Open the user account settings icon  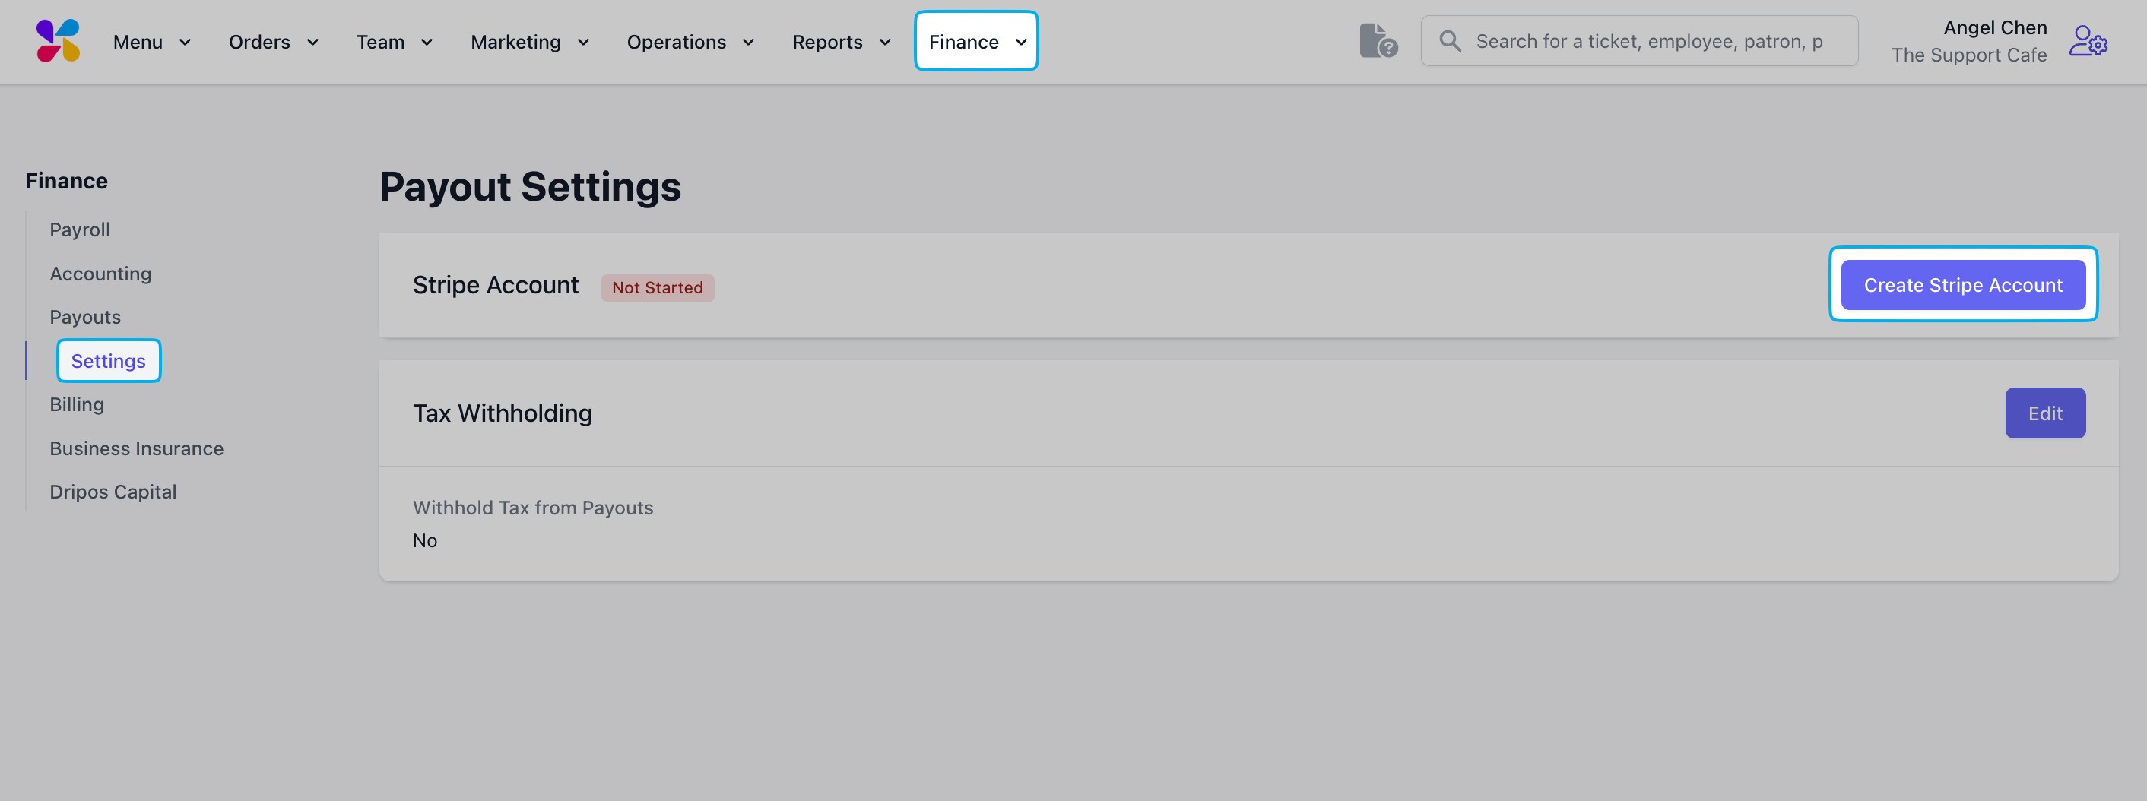[x=2088, y=41]
